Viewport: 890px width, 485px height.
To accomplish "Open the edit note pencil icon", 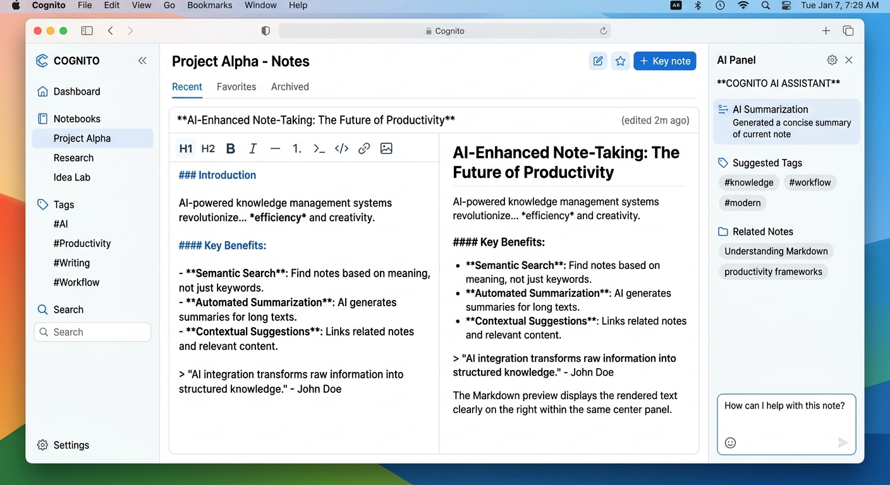I will pyautogui.click(x=598, y=61).
